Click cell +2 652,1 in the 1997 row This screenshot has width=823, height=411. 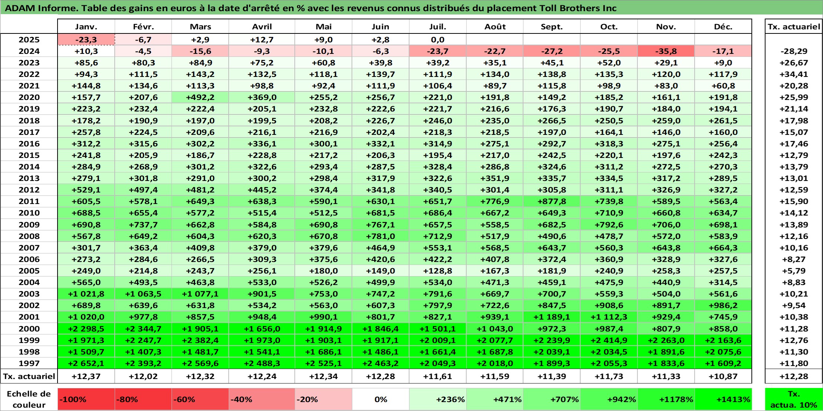click(86, 363)
